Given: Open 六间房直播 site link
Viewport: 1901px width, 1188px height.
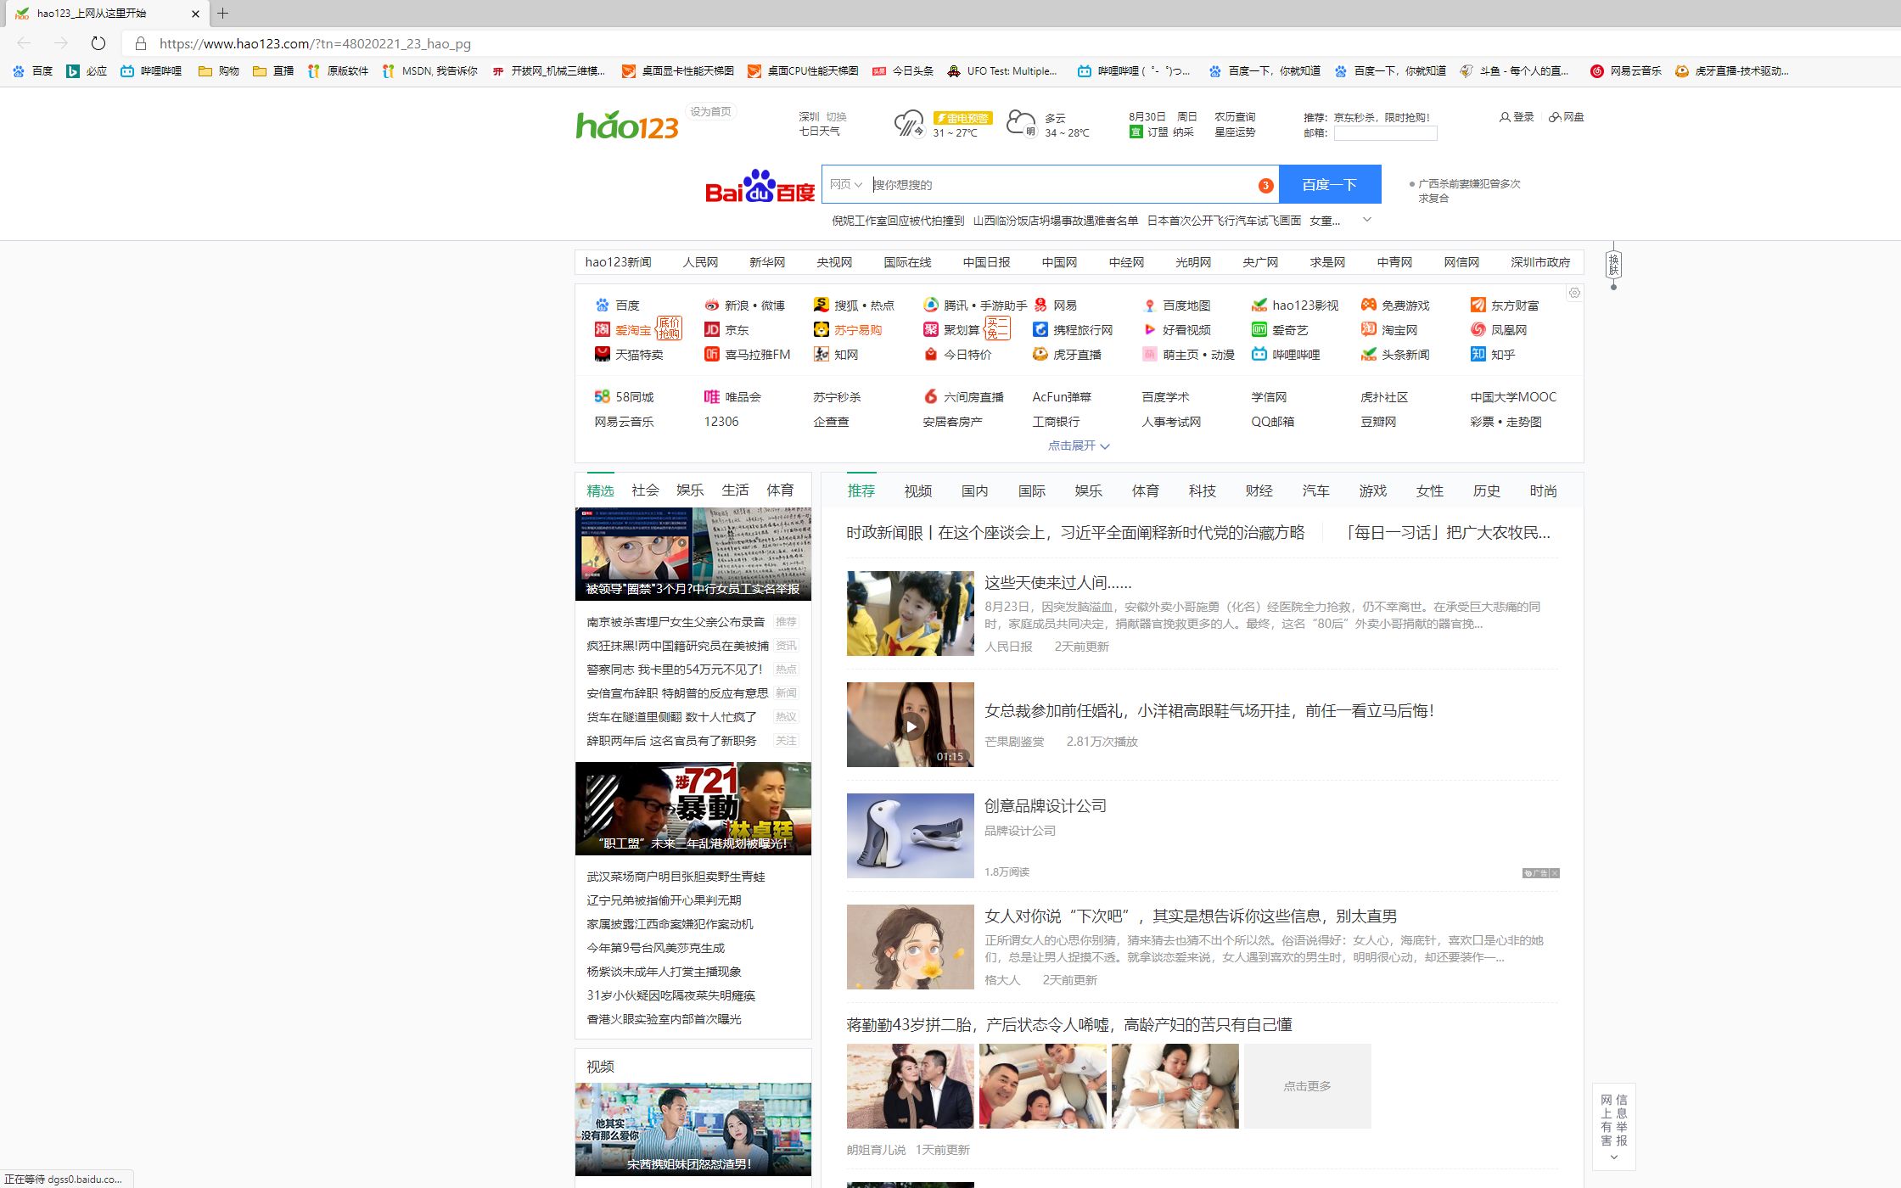Looking at the screenshot, I should [x=964, y=397].
